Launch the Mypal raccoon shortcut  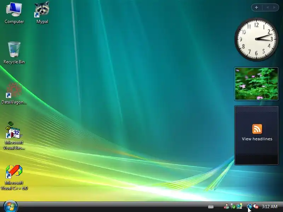[x=42, y=13]
